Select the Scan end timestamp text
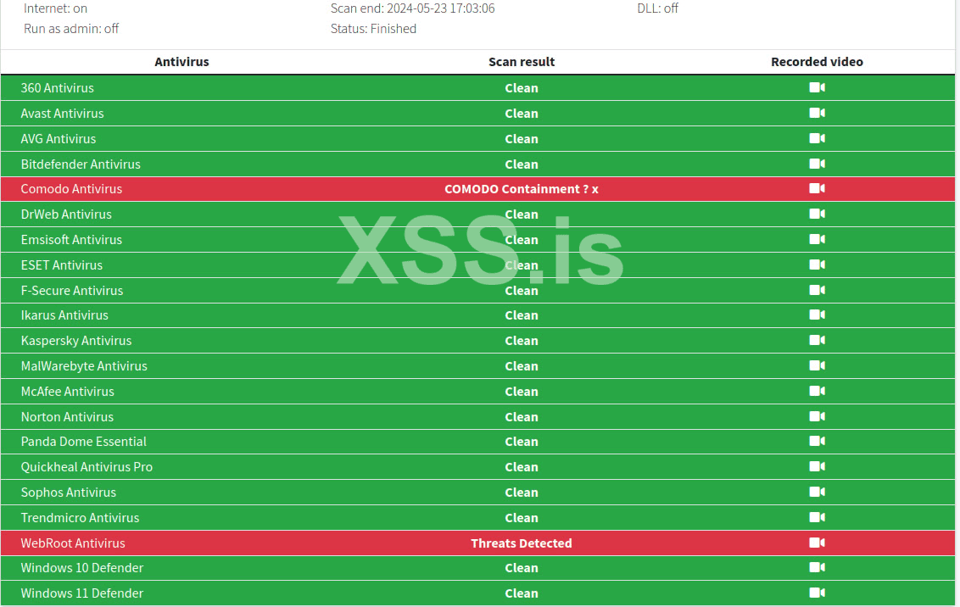Screen dimensions: 960x607 click(413, 8)
